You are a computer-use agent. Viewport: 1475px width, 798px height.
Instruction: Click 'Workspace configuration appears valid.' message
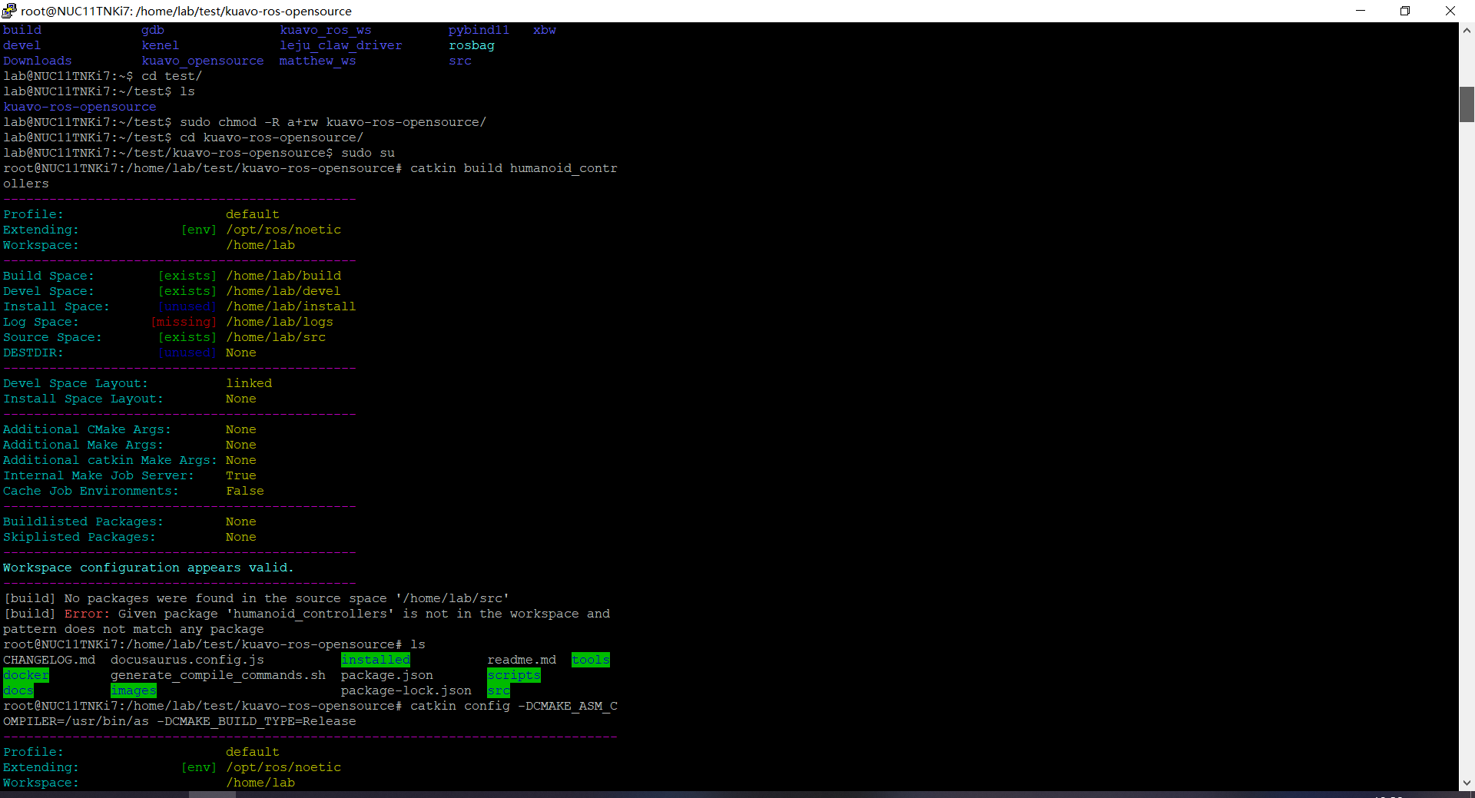(x=147, y=568)
